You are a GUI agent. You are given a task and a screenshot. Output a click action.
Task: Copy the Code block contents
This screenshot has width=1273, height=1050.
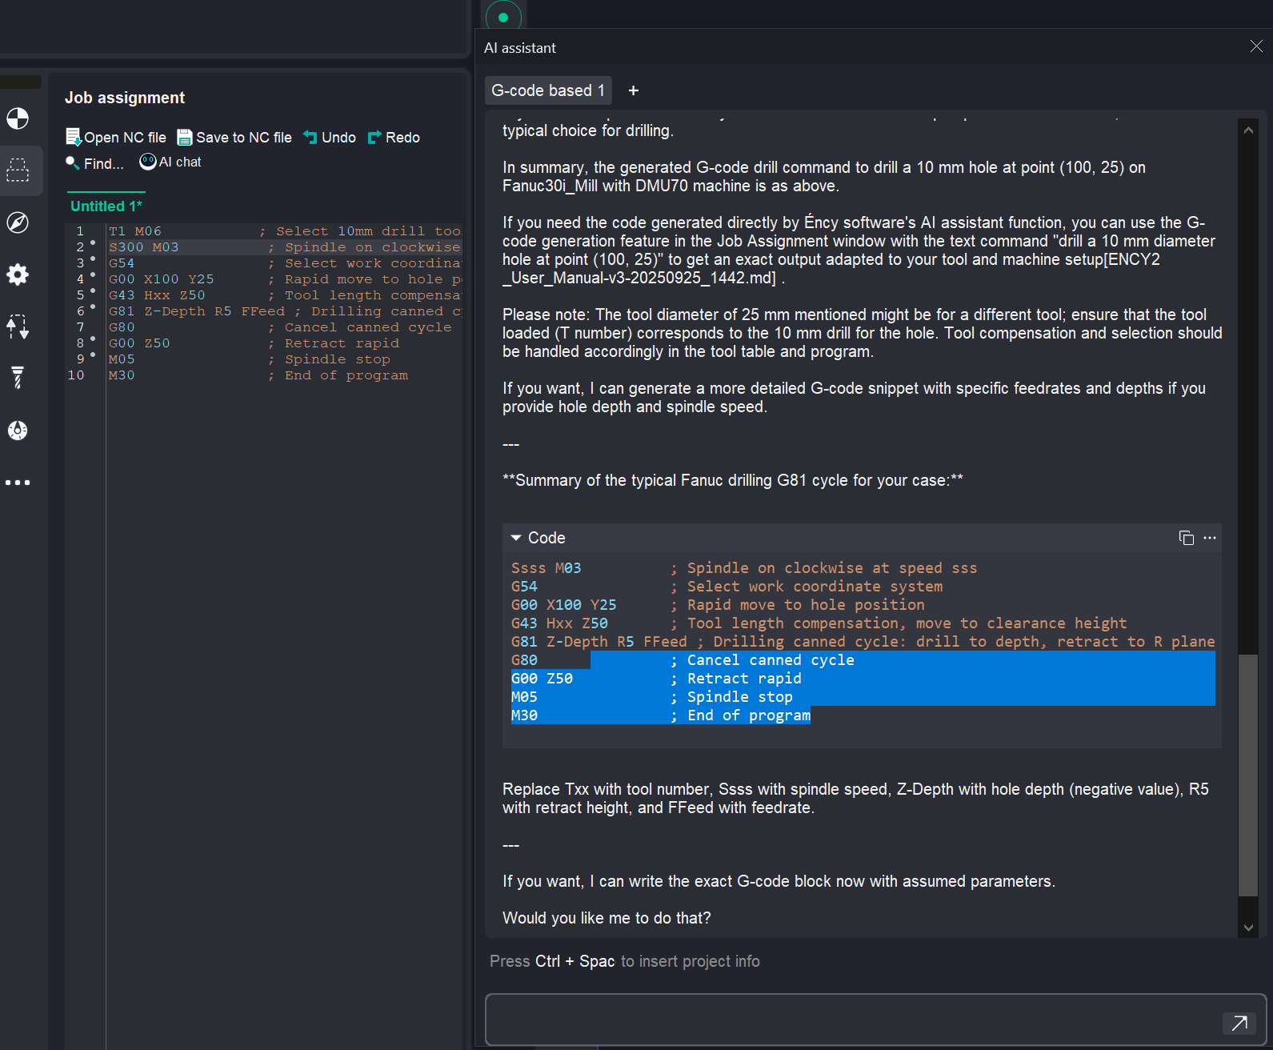coord(1186,538)
